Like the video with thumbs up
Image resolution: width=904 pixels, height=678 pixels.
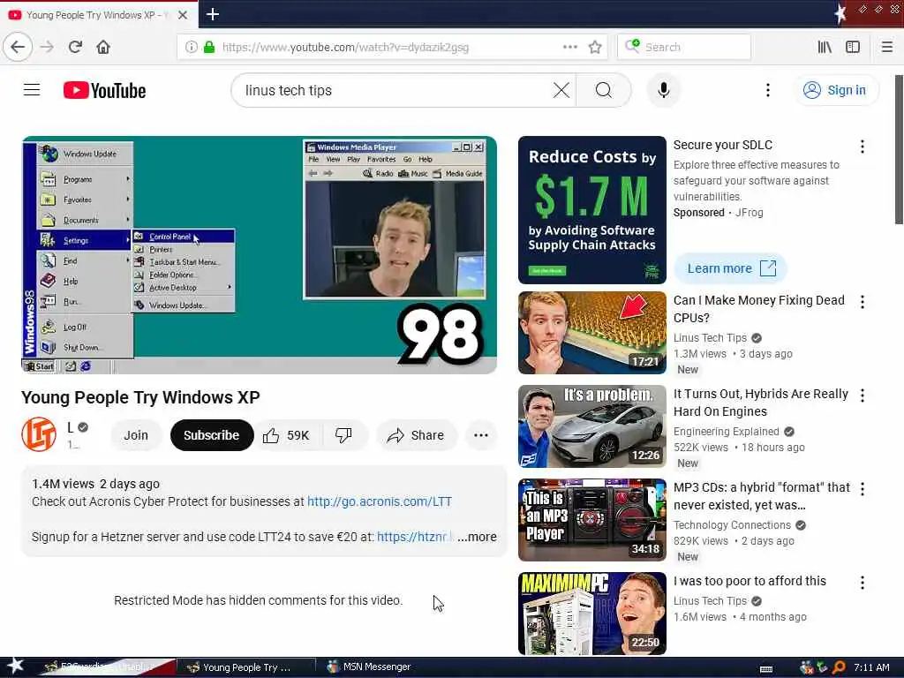pos(287,435)
